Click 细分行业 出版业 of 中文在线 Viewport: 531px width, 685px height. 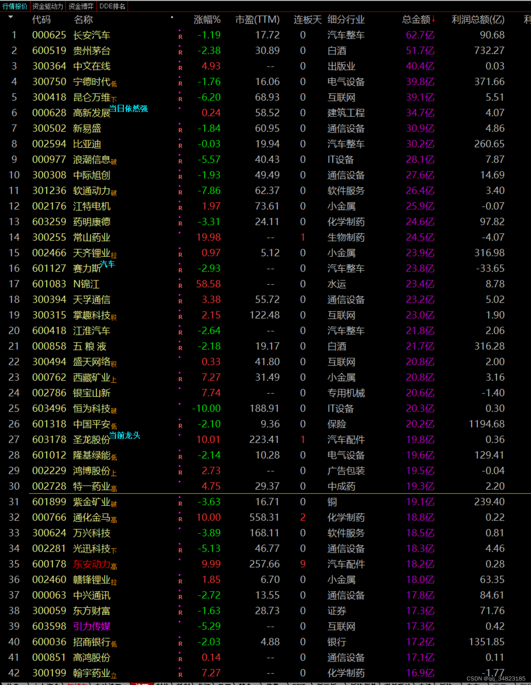click(x=342, y=66)
